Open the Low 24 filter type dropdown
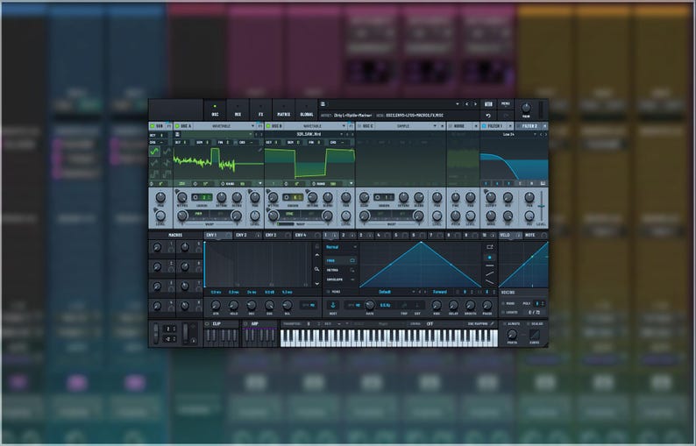696x446 pixels. coord(509,134)
